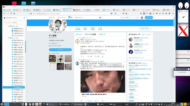The height and width of the screenshot is (106, 190).
Task: Collapse the グループB bookmark folder
Action: [9, 38]
